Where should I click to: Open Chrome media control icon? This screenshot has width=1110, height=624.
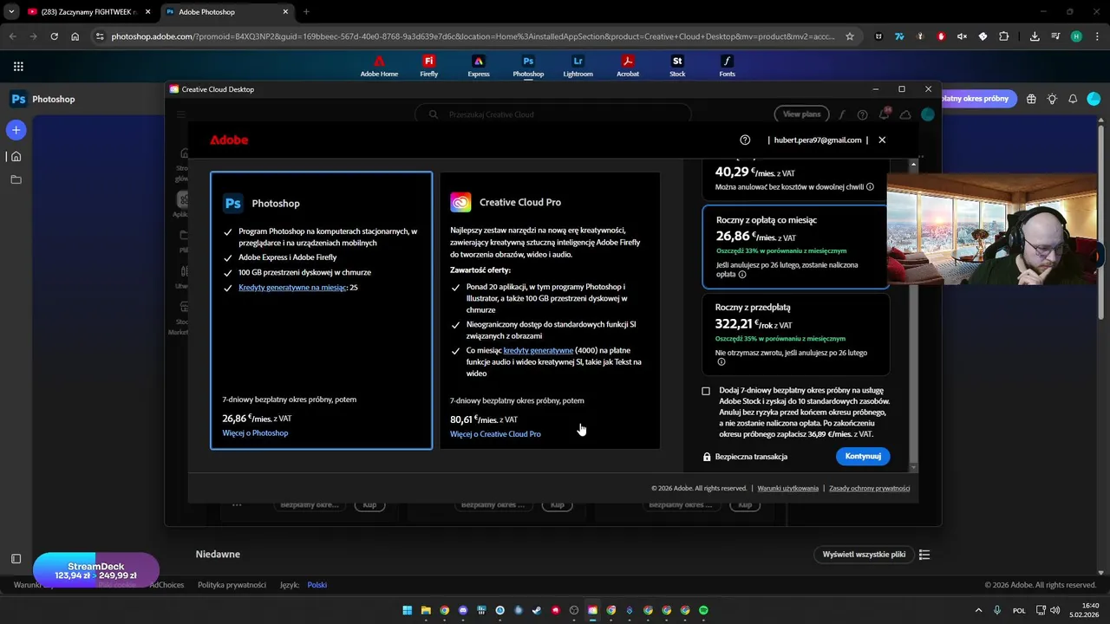tap(1055, 36)
